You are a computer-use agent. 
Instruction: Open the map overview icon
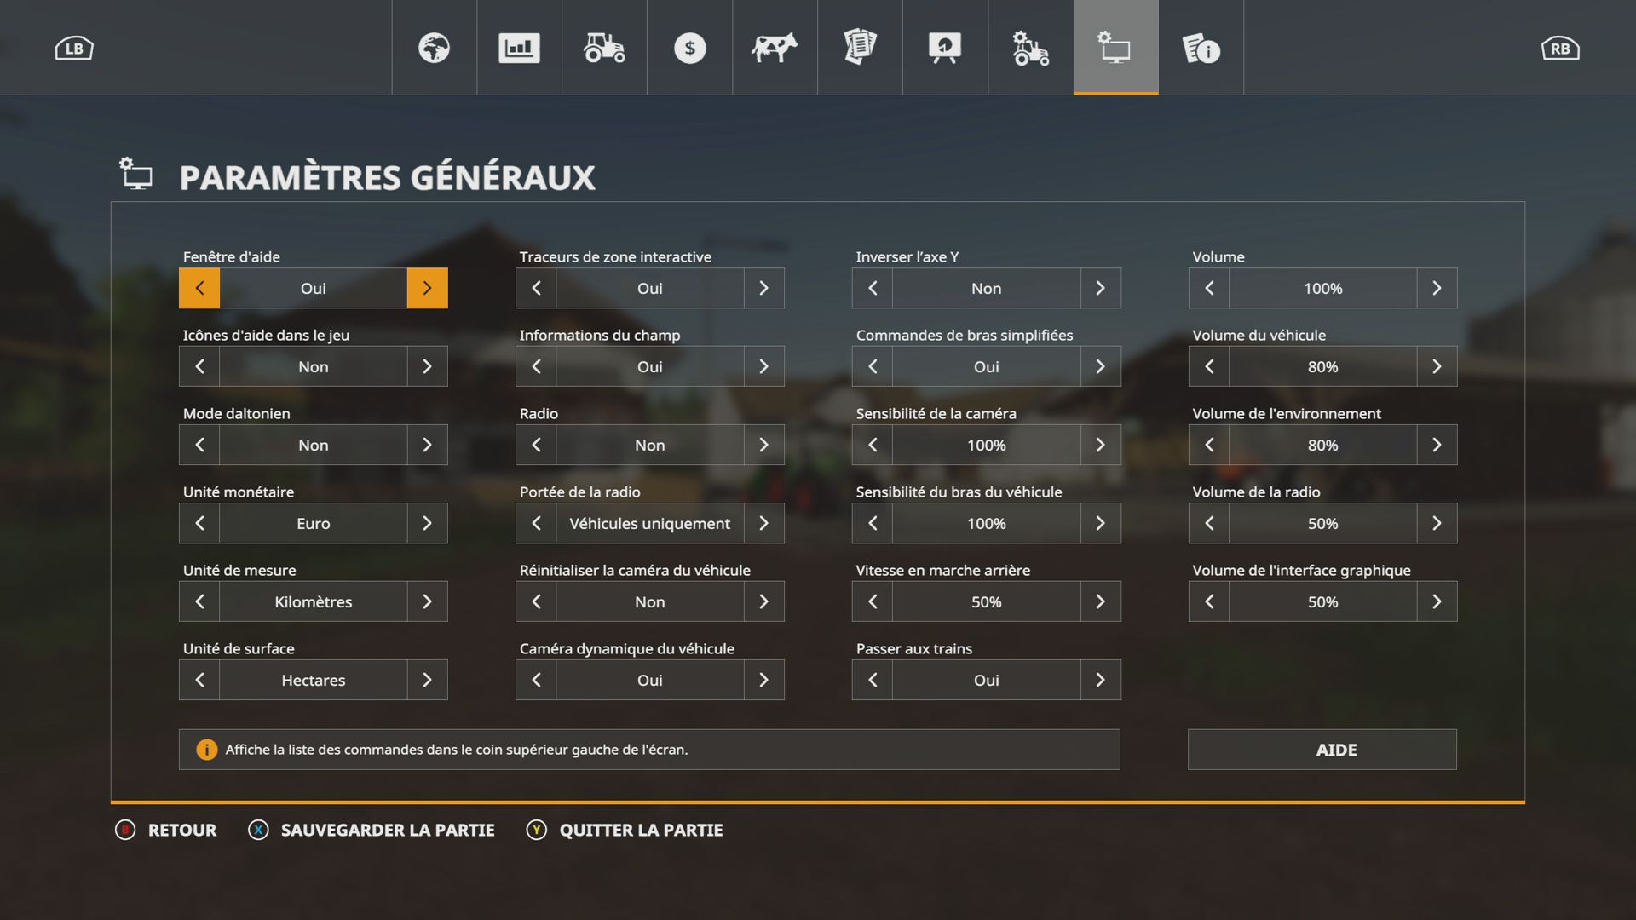[434, 48]
